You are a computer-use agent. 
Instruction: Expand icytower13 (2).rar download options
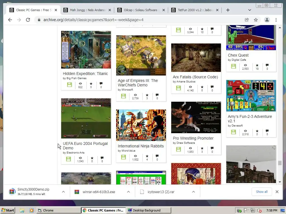194,192
